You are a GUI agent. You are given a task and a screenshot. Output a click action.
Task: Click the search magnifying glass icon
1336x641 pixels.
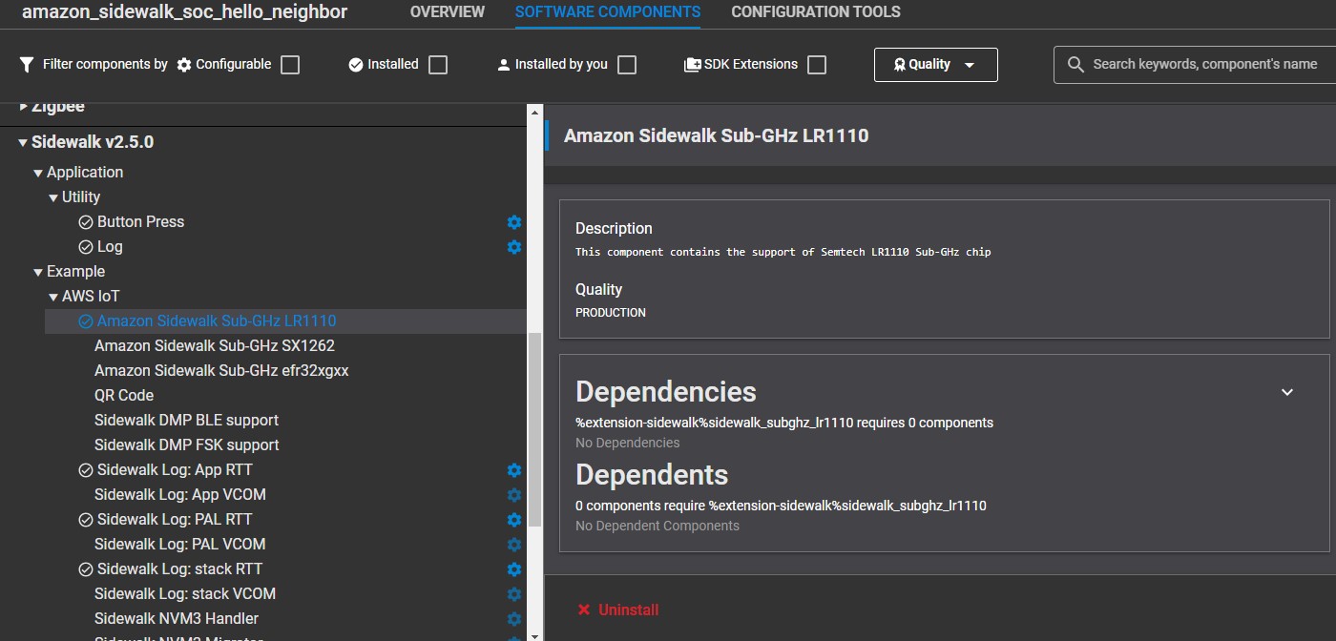pos(1075,64)
